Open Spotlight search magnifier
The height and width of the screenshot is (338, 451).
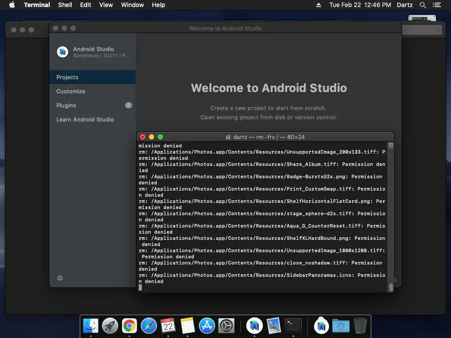pos(422,5)
